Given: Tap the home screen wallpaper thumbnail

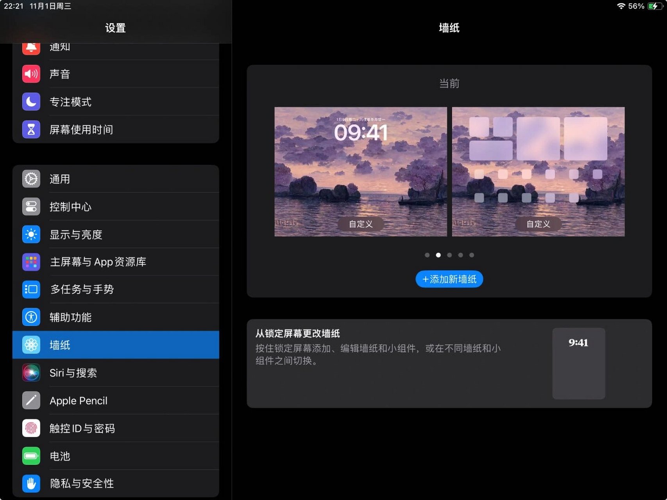Looking at the screenshot, I should tap(538, 171).
